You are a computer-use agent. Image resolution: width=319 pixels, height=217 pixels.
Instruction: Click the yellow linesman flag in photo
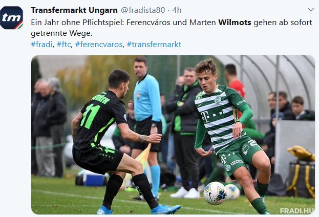click(x=144, y=155)
